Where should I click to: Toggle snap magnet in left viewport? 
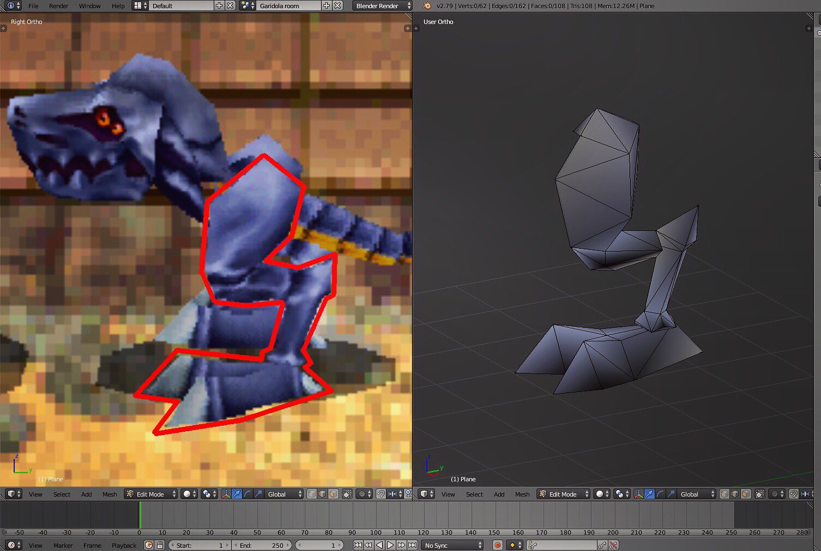381,494
